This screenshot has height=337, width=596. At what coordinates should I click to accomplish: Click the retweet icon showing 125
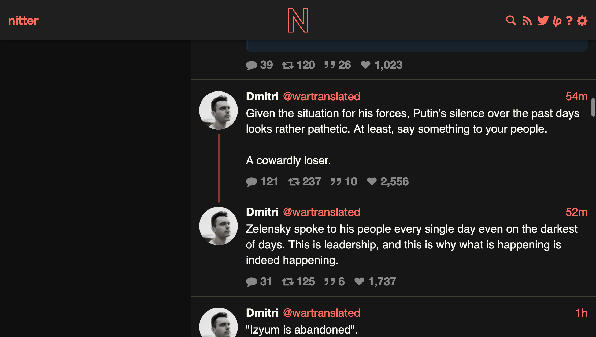coord(288,282)
